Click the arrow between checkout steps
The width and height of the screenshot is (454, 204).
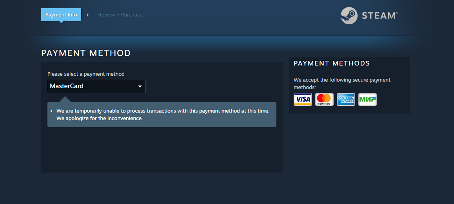(88, 15)
